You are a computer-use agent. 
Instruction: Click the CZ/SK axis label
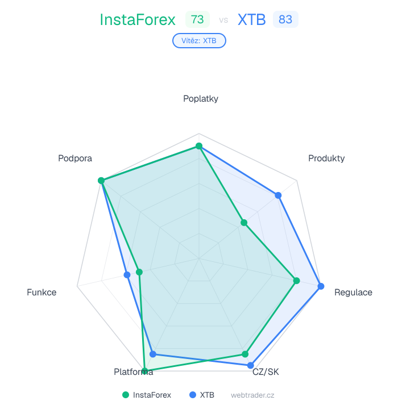point(266,372)
